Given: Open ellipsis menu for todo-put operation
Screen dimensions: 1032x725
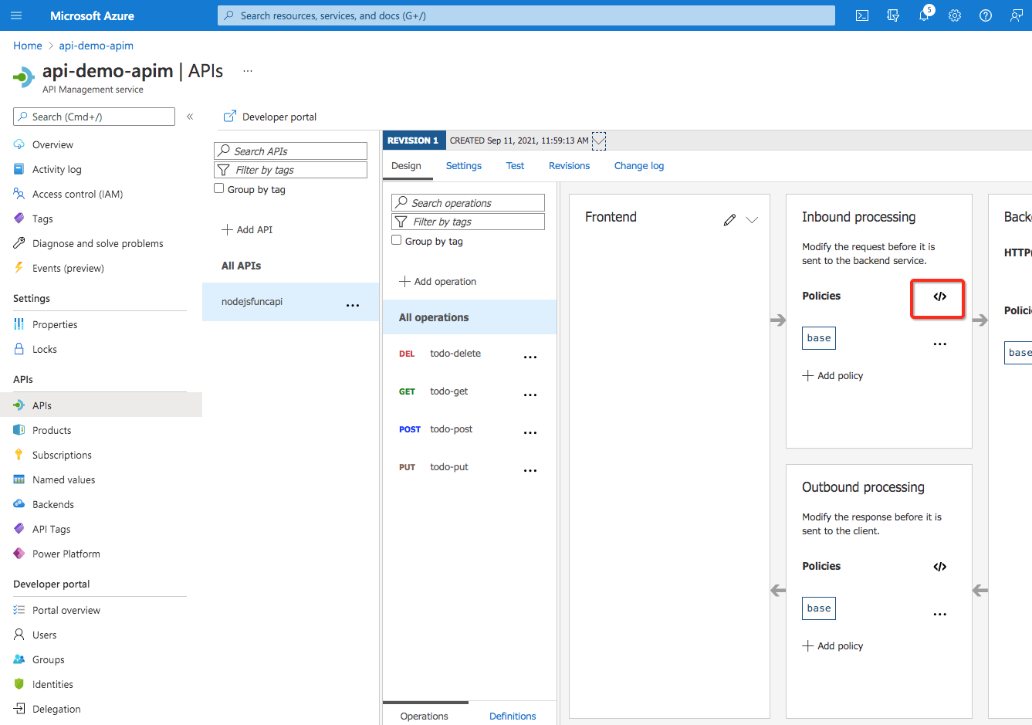Looking at the screenshot, I should 530,471.
